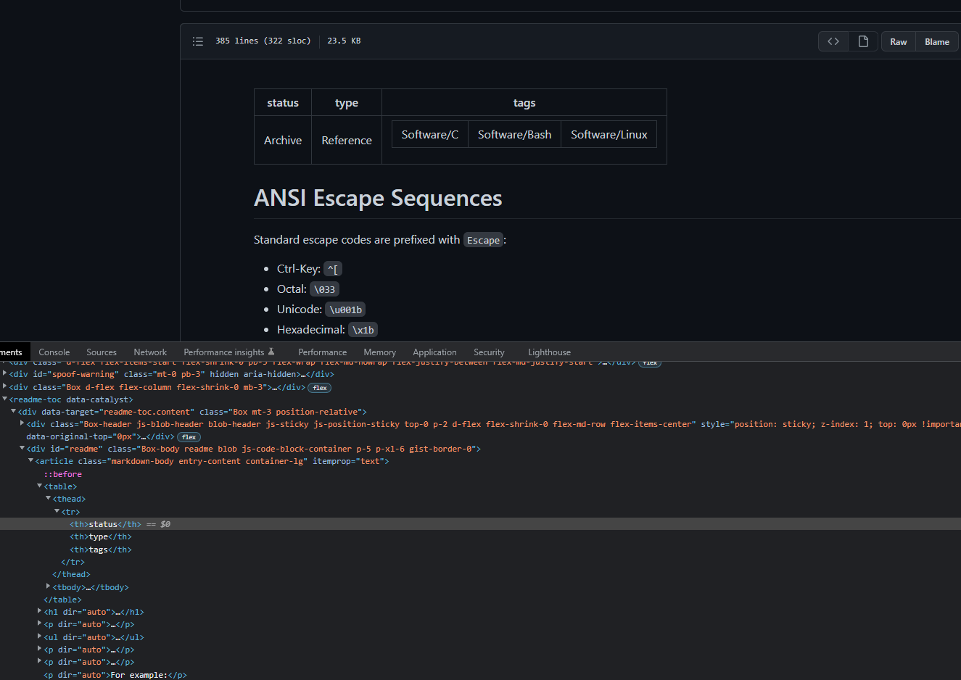This screenshot has height=680, width=961.
Task: Click the Blame button
Action: [x=937, y=41]
